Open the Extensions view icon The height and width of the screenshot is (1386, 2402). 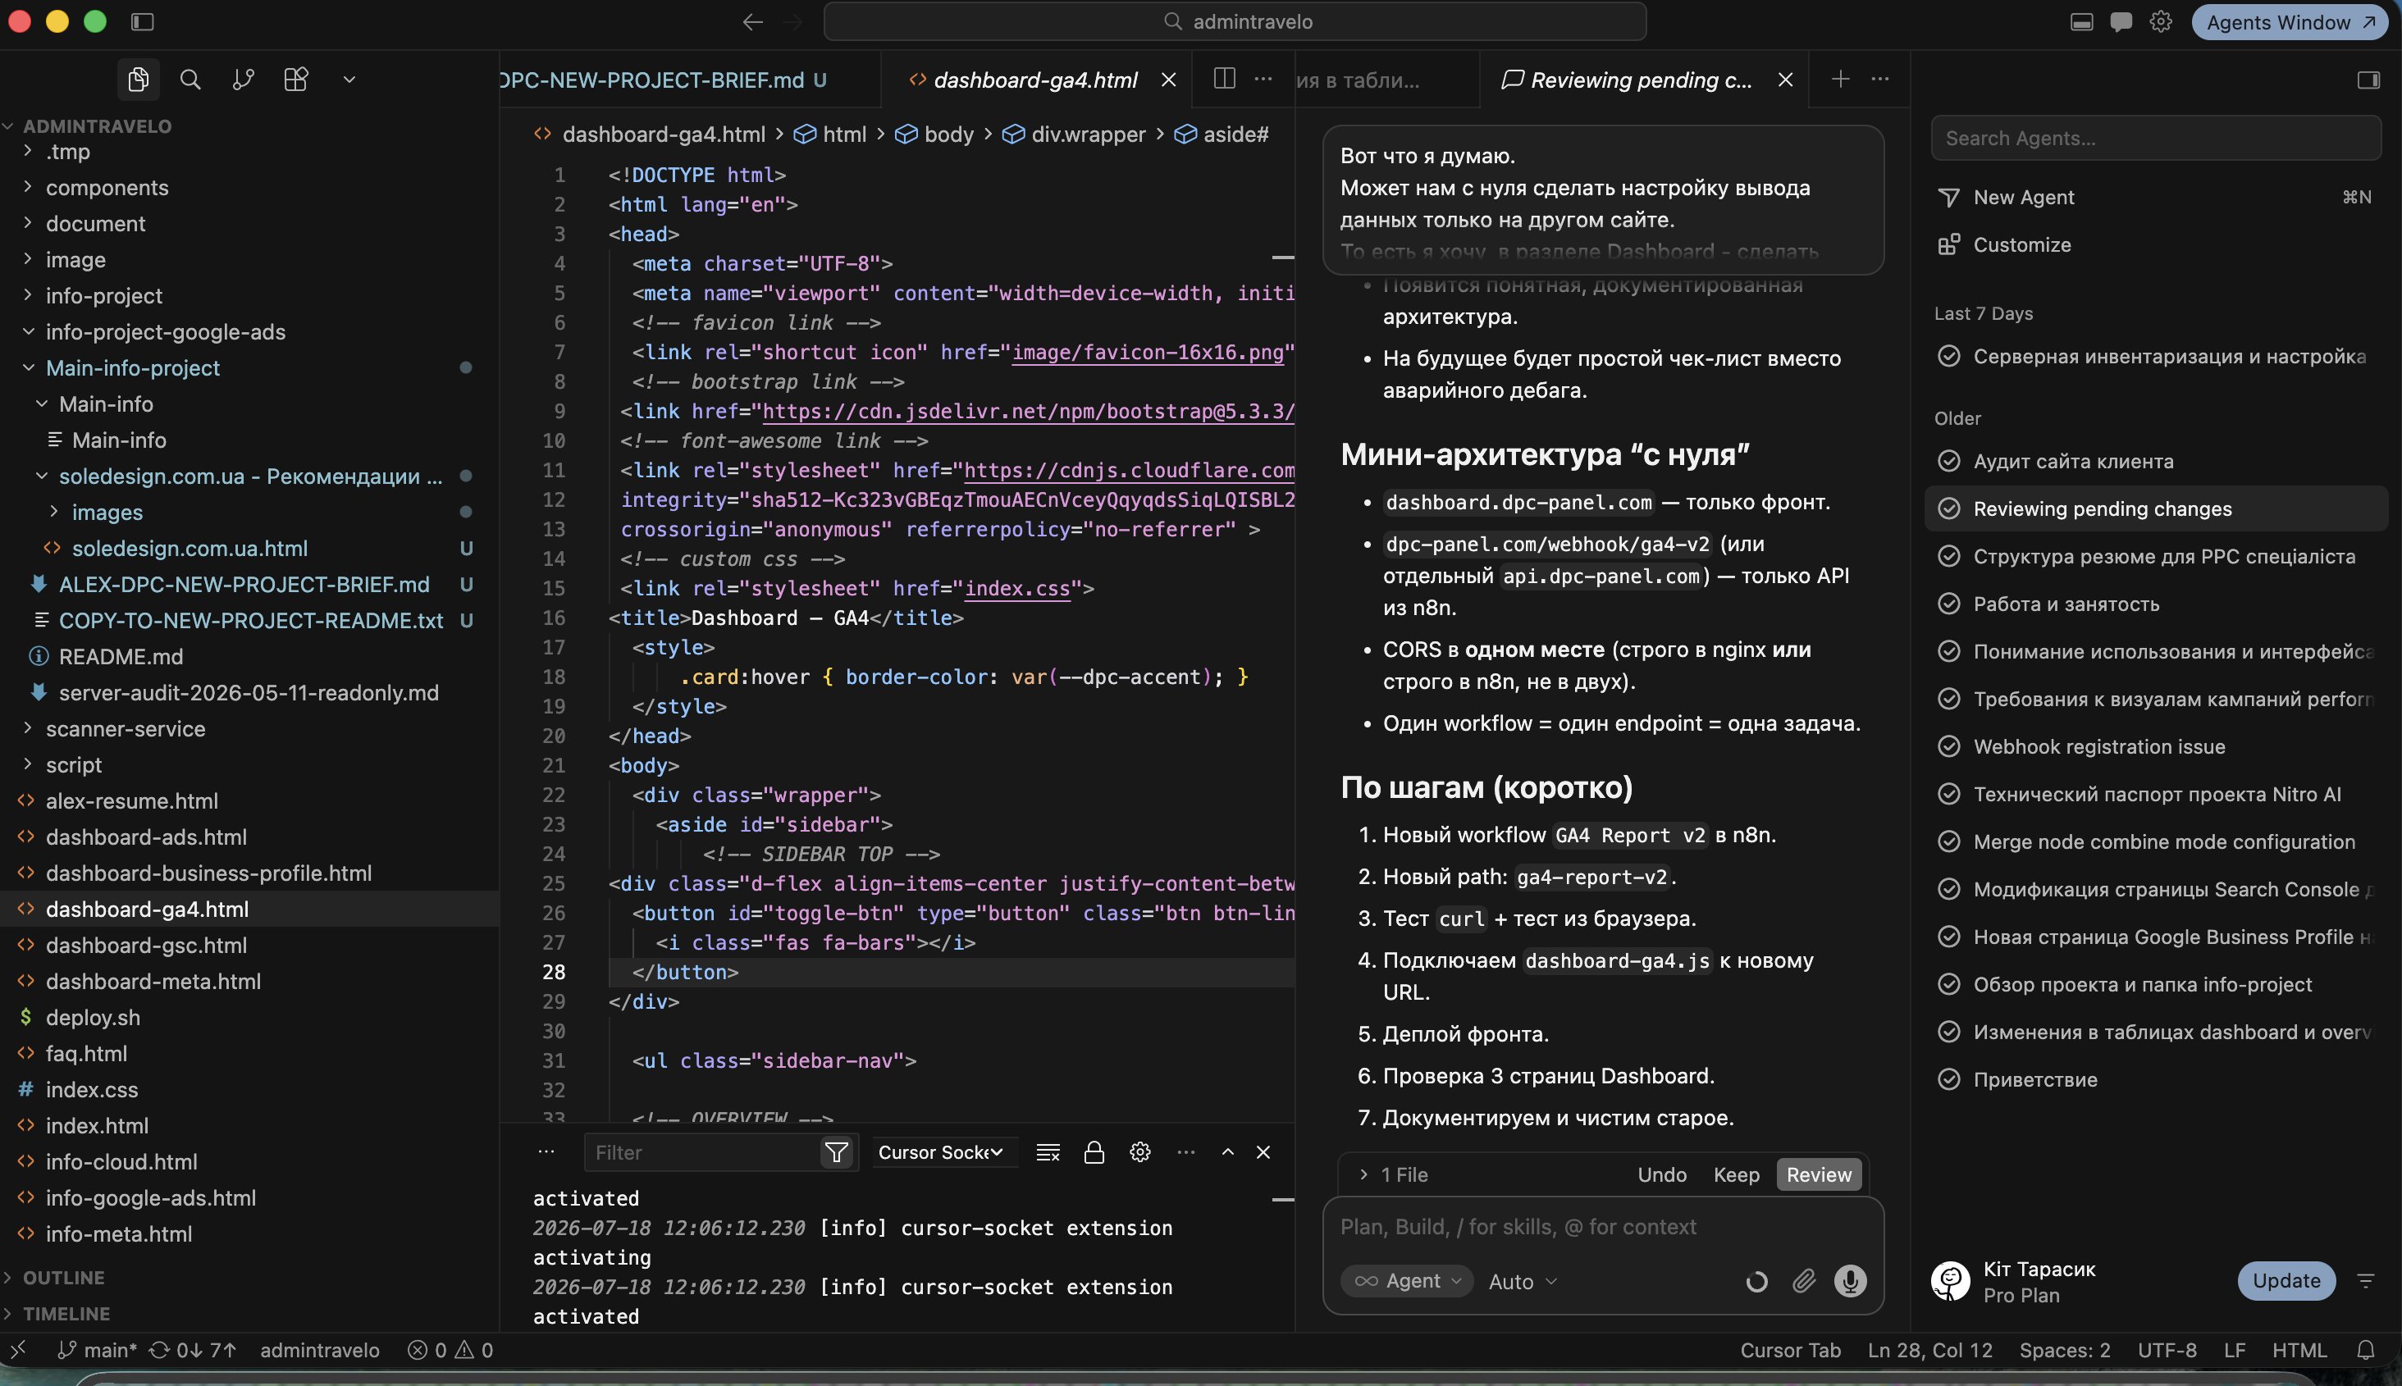[296, 79]
